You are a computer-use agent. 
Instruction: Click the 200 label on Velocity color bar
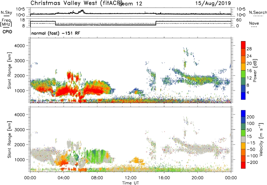pyautogui.click(x=251, y=117)
